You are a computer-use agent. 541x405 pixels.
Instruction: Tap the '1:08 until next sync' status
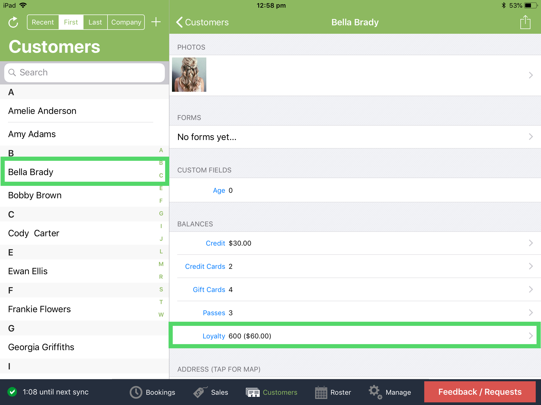click(55, 392)
